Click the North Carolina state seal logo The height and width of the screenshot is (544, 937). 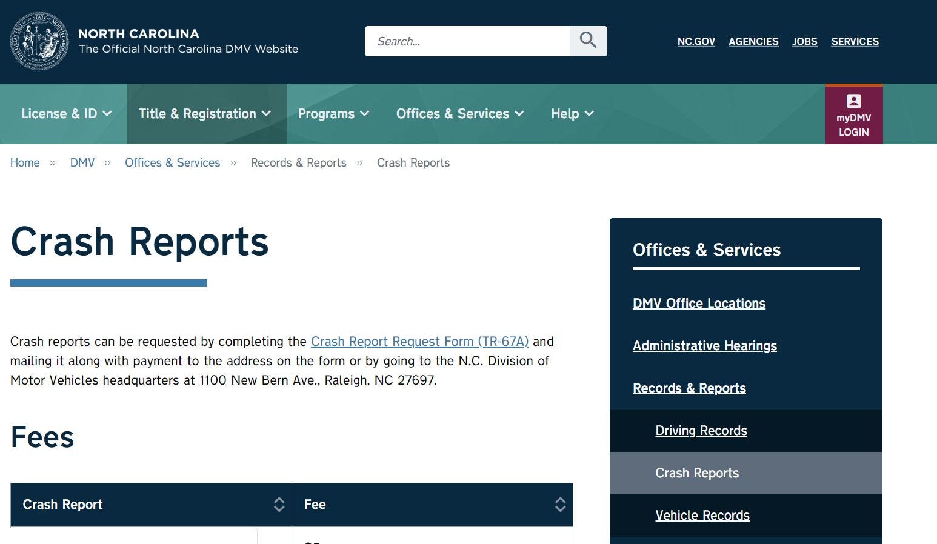(39, 41)
